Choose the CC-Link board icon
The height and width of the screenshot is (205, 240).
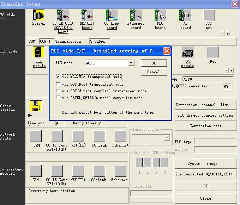(x=112, y=15)
